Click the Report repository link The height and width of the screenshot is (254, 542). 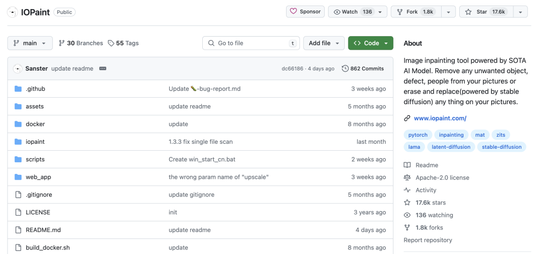point(428,240)
